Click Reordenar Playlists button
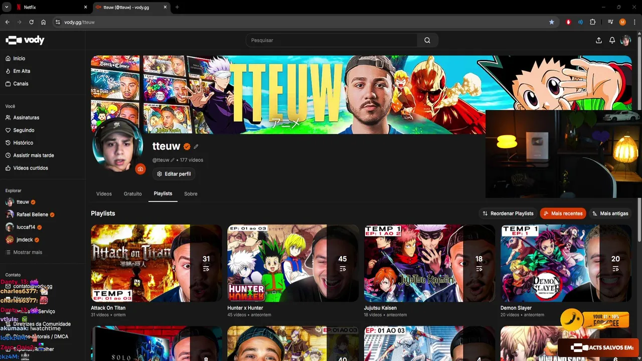642x361 pixels. click(508, 214)
